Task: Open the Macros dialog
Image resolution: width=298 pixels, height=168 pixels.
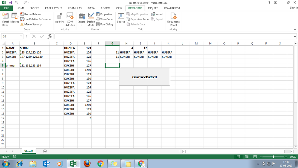Action: [x=15, y=18]
